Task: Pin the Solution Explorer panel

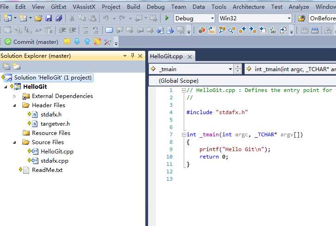Action: point(132,56)
